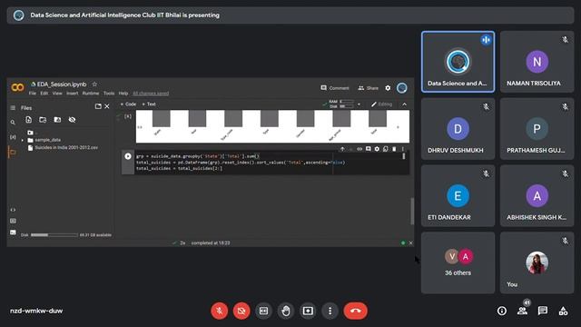Open Colab settings gear in the header

tap(388, 88)
